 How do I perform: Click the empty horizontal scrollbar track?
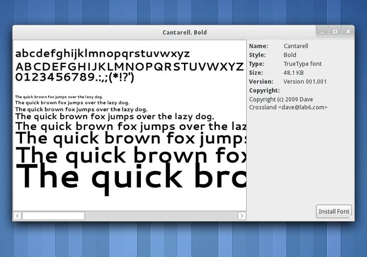click(x=161, y=215)
